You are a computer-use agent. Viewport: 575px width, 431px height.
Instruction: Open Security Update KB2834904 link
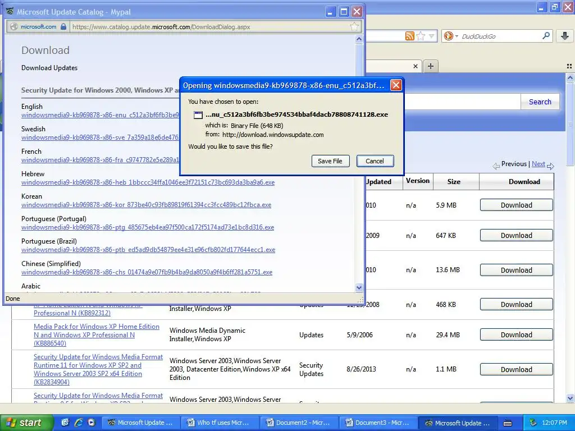pyautogui.click(x=98, y=369)
